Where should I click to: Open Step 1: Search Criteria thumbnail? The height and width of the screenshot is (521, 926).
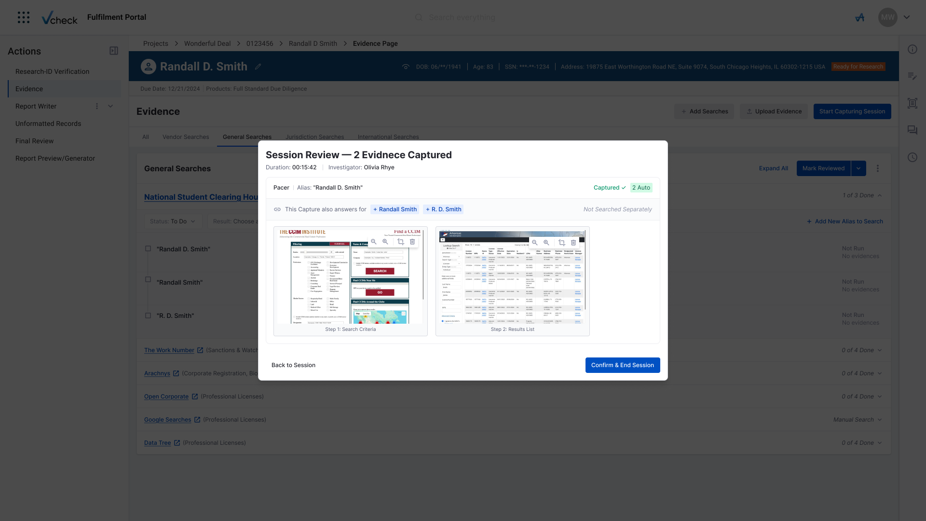[x=351, y=281]
